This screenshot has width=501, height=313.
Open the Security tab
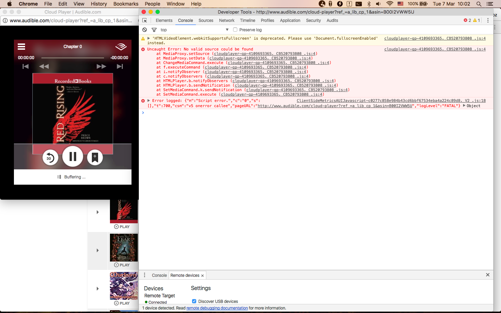tap(313, 21)
